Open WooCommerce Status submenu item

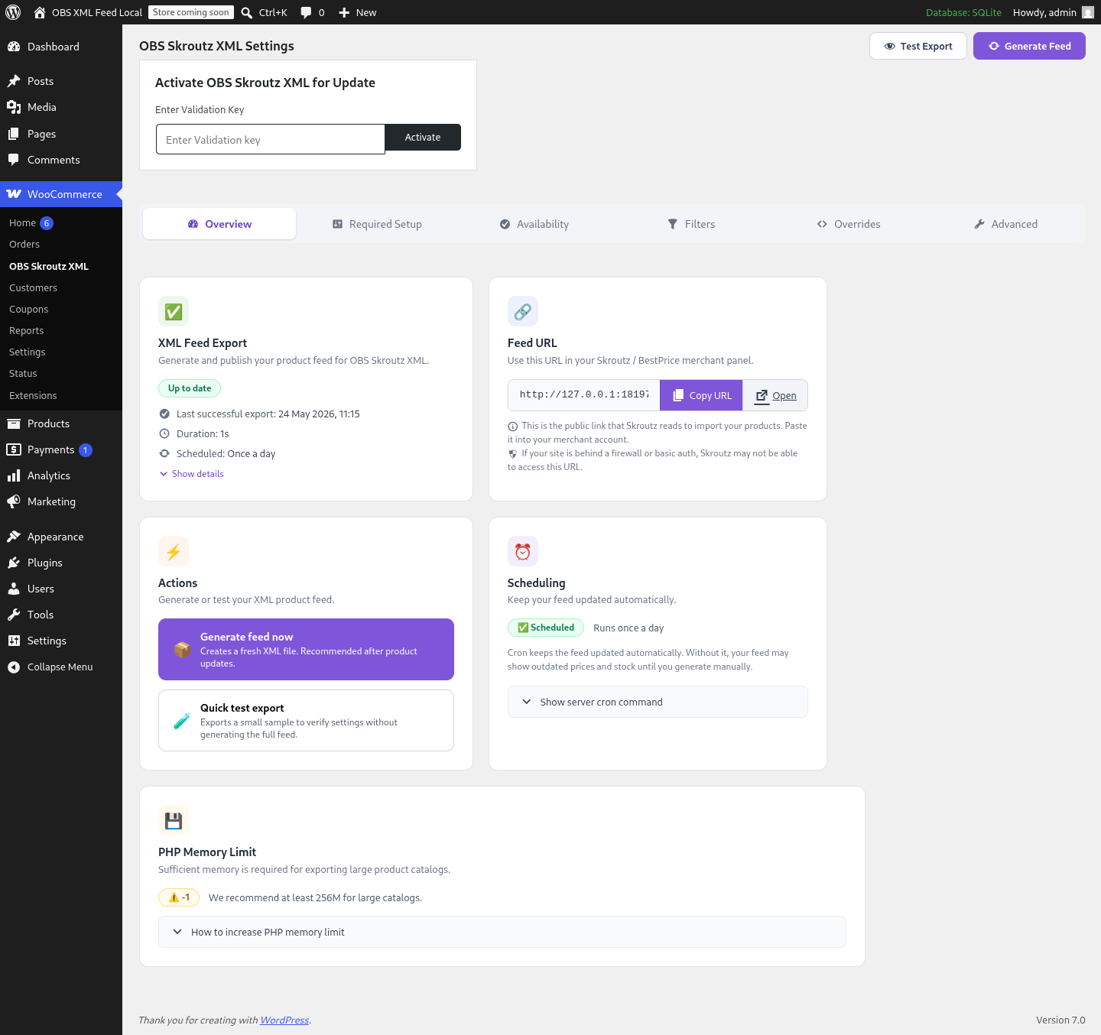click(x=23, y=374)
